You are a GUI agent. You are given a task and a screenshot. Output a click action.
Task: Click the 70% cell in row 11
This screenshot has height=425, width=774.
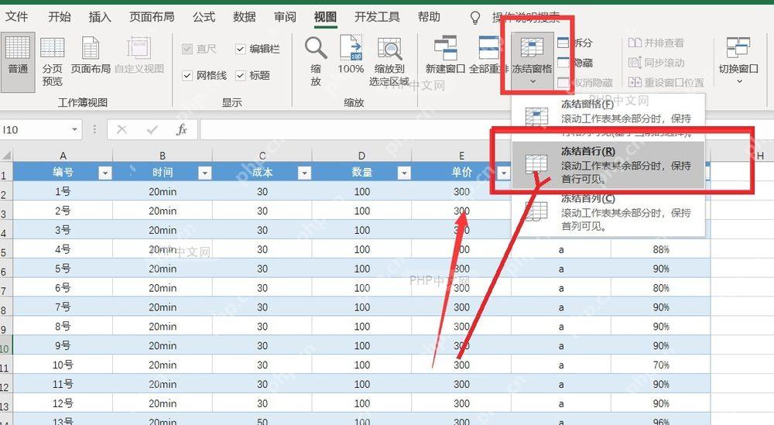[661, 365]
